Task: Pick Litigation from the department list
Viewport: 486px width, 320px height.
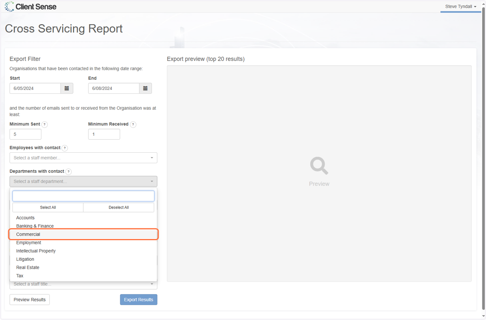Action: [x=83, y=259]
